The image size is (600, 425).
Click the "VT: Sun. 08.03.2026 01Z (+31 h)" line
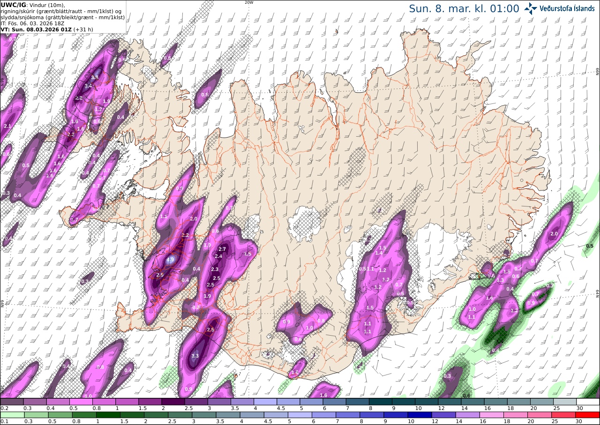click(x=47, y=29)
